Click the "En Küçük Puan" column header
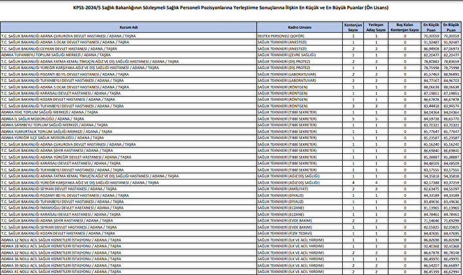The width and height of the screenshot is (463, 275). [x=431, y=27]
